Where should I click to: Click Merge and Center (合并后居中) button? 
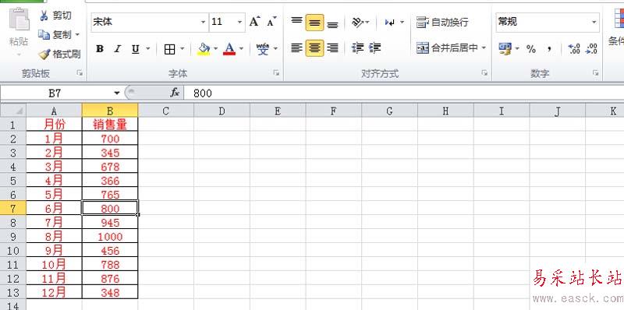pos(447,48)
